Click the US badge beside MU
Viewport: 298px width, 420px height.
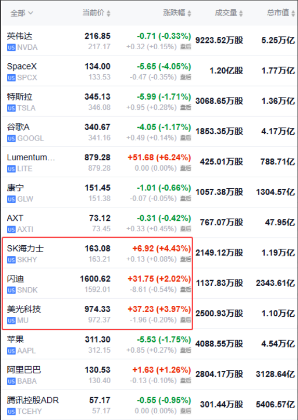click(11, 320)
